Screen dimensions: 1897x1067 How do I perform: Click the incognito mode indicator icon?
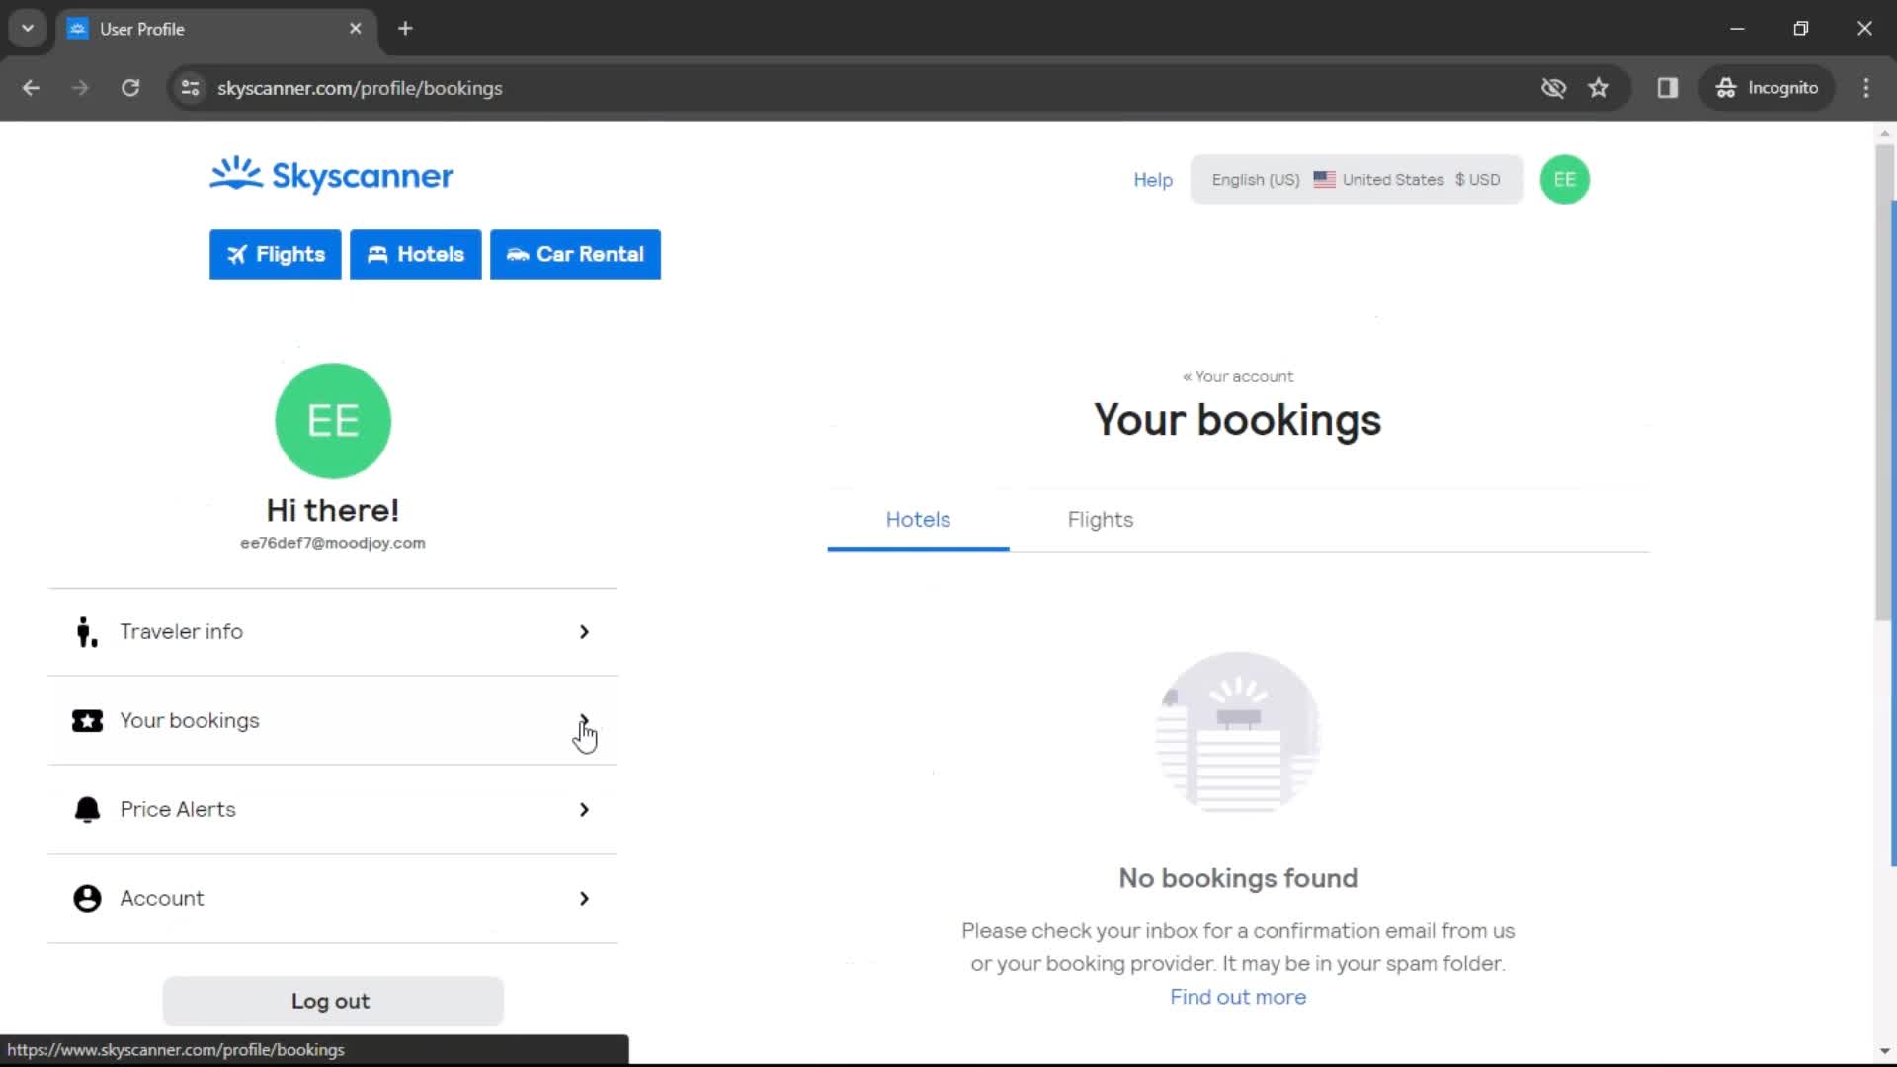pos(1726,87)
